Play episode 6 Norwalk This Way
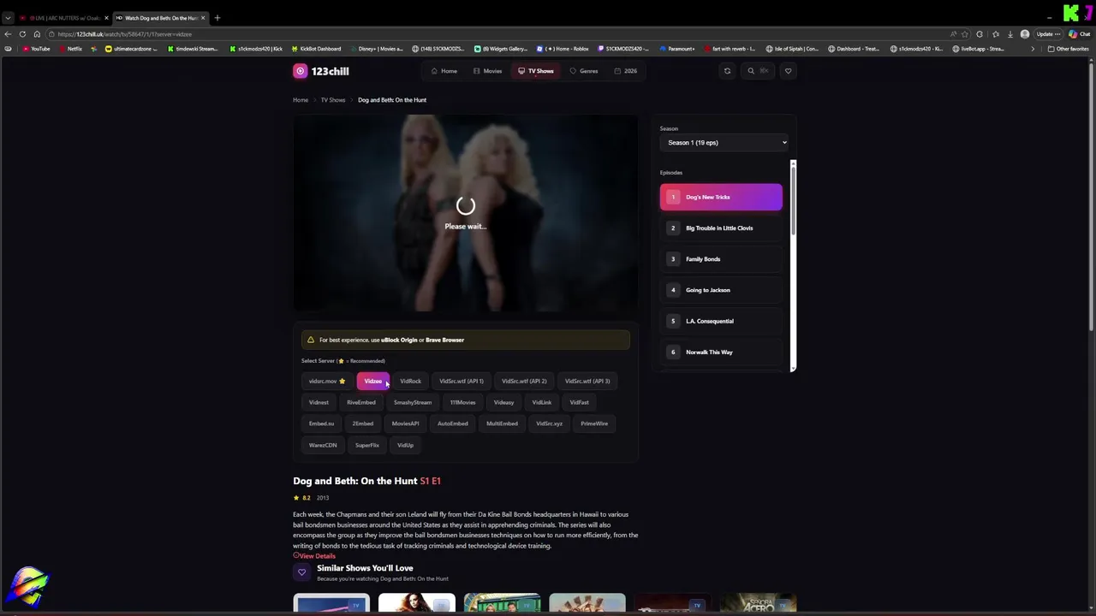Screen dimensions: 1096x616 click(721, 352)
